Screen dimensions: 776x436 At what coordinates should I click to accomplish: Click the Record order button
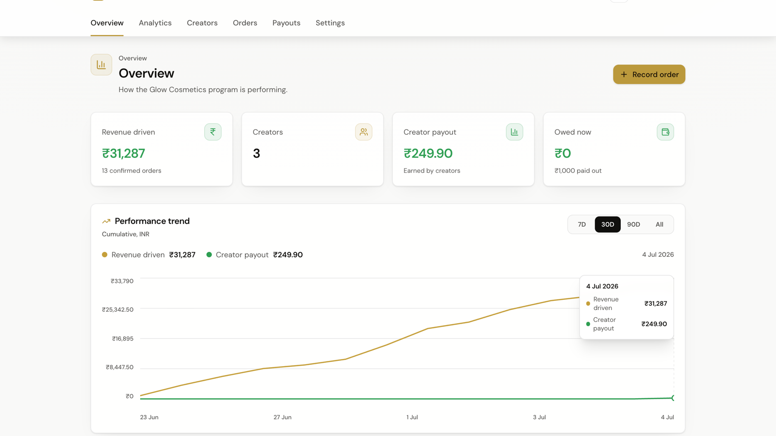coord(649,74)
